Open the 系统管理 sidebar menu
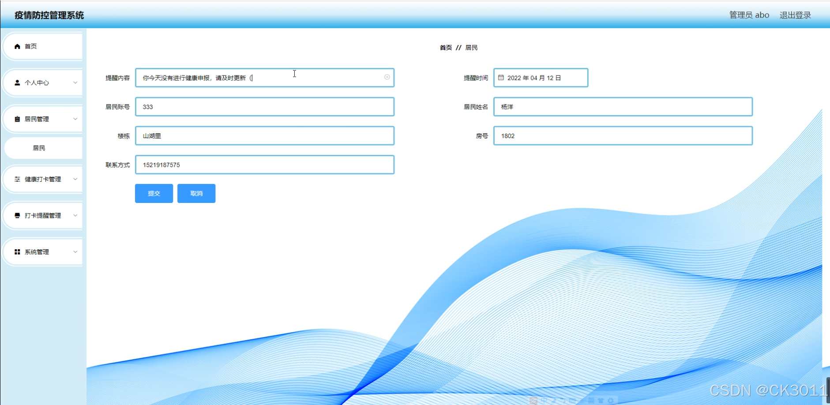Image resolution: width=830 pixels, height=405 pixels. coord(43,252)
